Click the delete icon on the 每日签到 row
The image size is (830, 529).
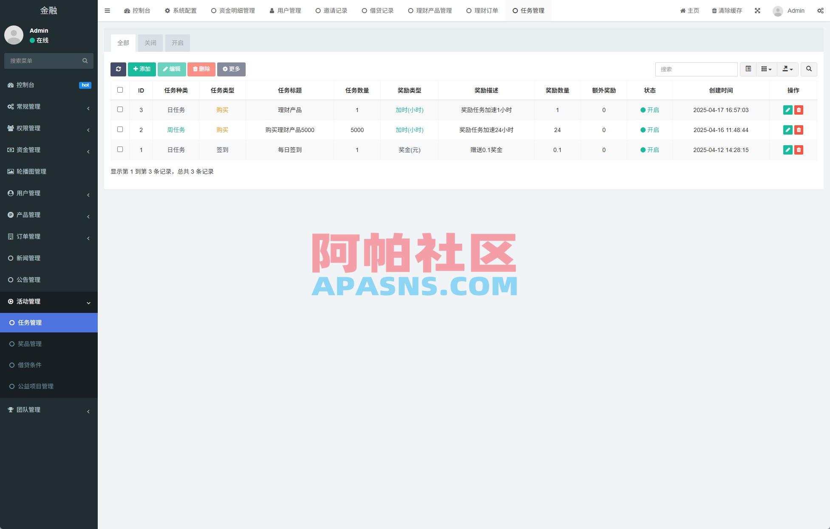tap(799, 149)
